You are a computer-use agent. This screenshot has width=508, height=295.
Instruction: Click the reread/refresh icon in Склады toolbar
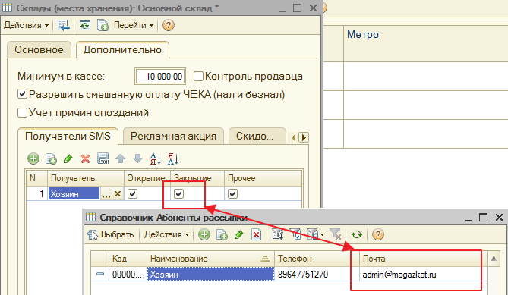point(85,25)
